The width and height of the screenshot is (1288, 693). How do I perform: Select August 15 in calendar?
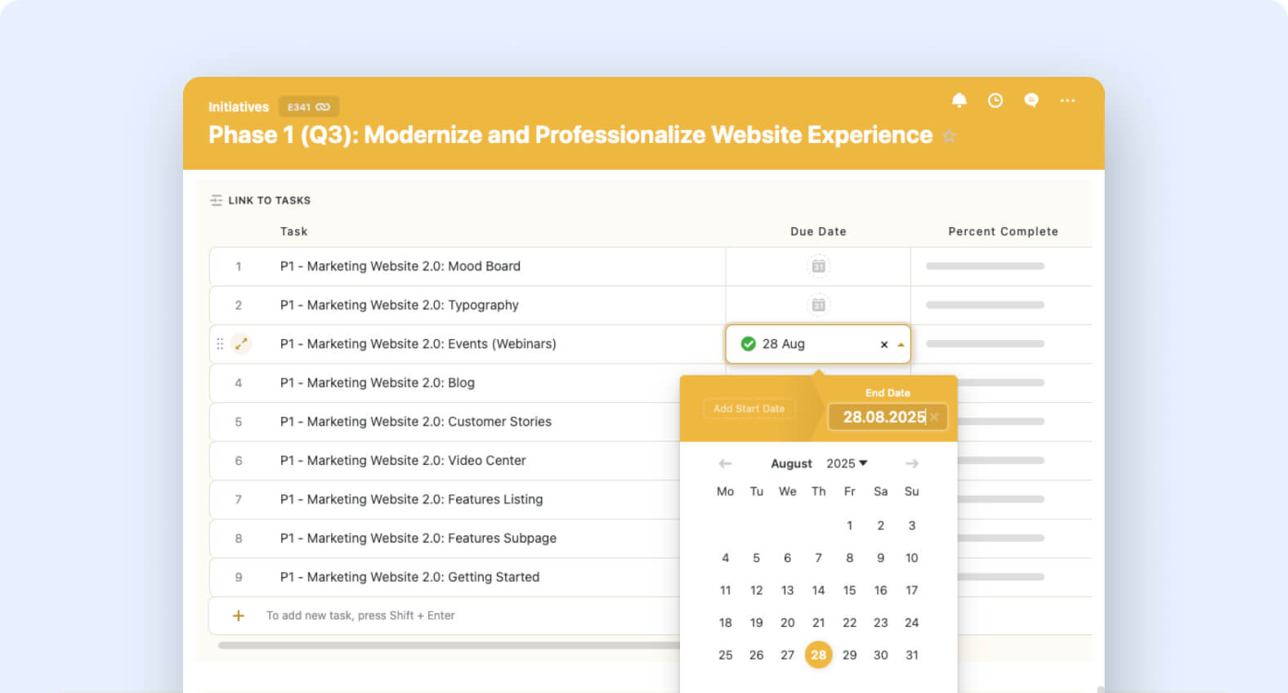[850, 590]
